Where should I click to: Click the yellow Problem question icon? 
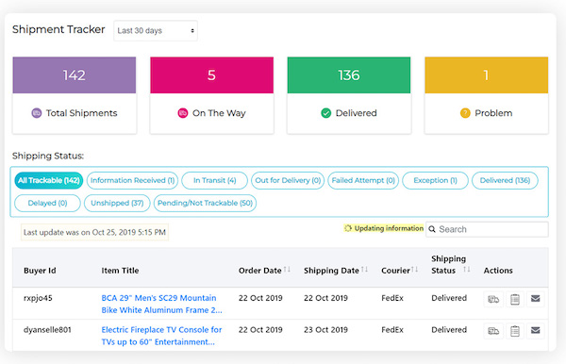point(465,113)
